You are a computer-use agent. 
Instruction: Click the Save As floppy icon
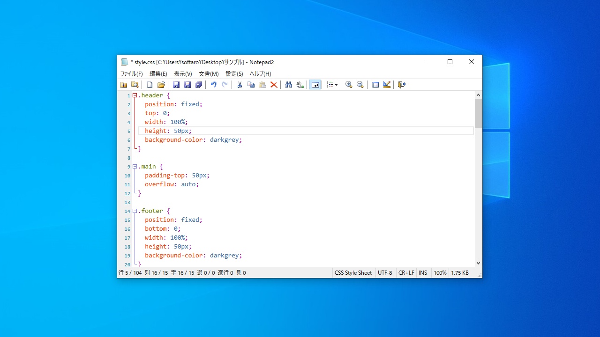(x=187, y=85)
